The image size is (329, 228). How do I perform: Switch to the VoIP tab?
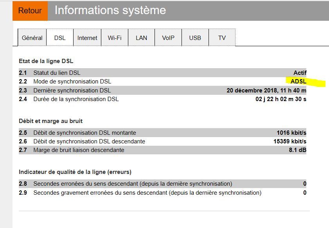pyautogui.click(x=168, y=38)
